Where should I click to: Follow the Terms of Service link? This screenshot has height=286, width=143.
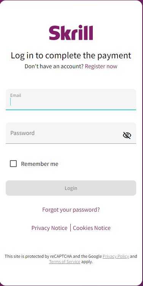pos(65,262)
